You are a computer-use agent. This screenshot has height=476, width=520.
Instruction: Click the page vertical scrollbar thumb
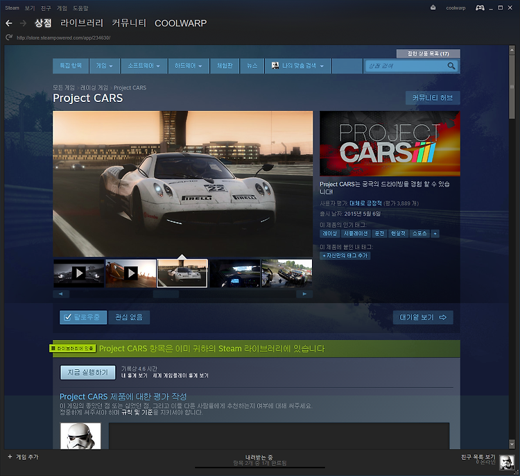tap(512, 88)
